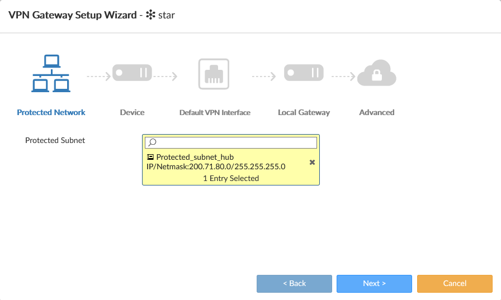The height and width of the screenshot is (300, 501).
Task: Click the Device step icon
Action: [x=132, y=73]
